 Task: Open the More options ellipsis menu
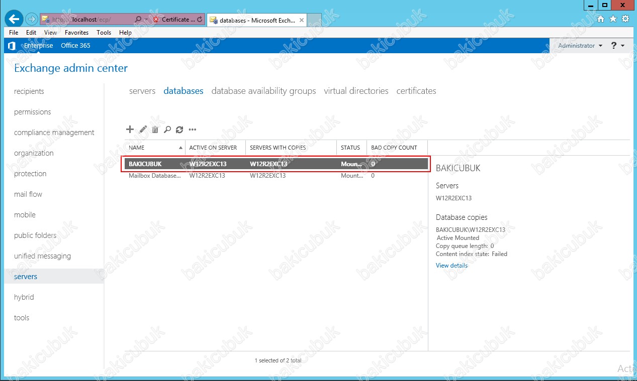tap(192, 130)
